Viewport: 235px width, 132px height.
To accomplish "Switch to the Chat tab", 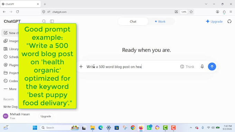I will coord(133,21).
